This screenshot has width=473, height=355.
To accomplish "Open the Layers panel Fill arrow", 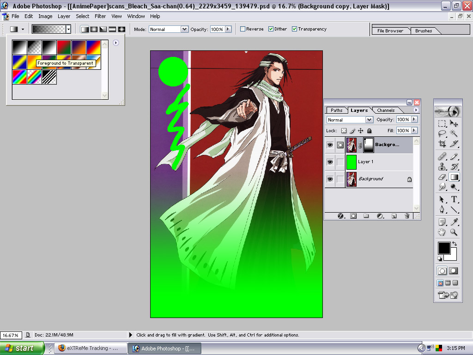I will coord(414,130).
